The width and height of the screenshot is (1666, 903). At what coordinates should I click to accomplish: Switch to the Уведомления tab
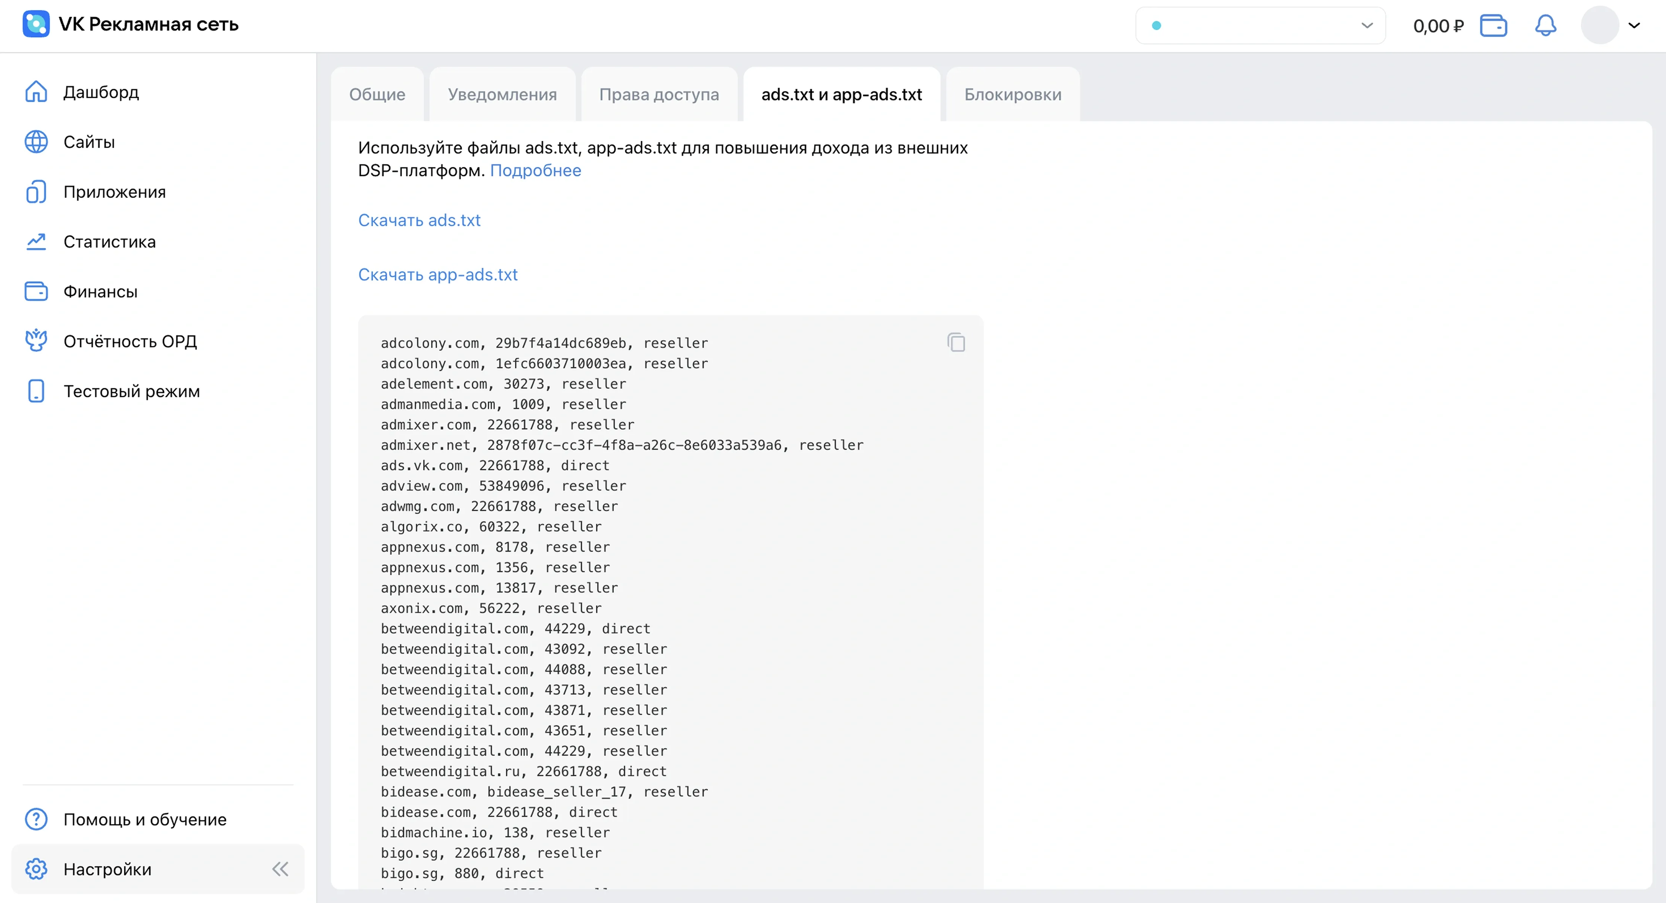[502, 94]
